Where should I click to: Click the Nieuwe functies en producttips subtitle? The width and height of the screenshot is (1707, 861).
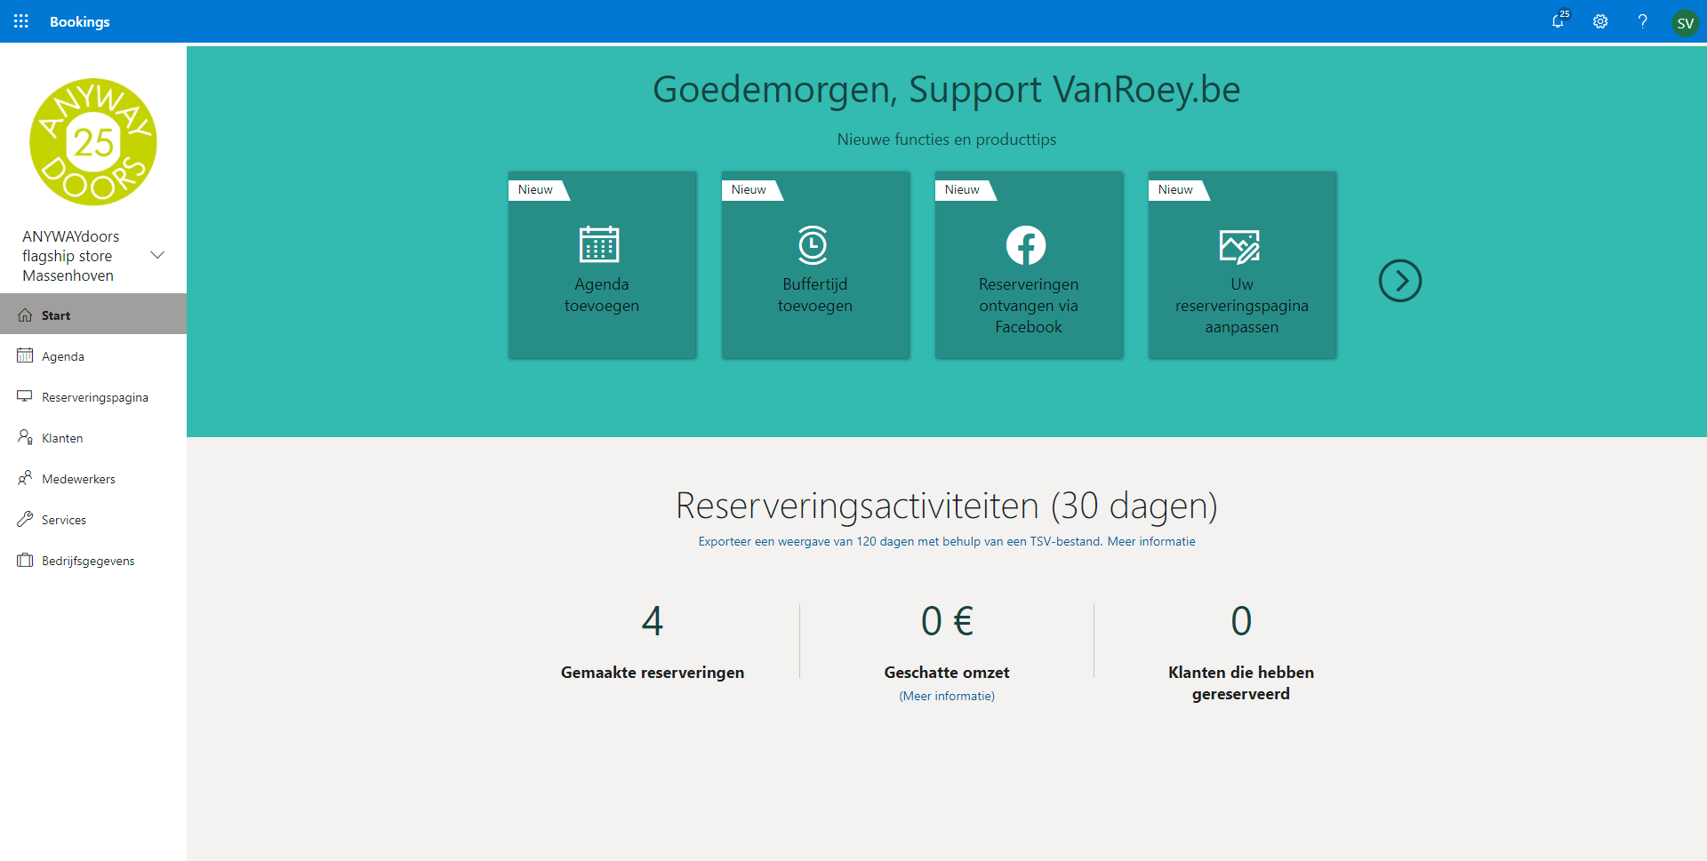947,140
